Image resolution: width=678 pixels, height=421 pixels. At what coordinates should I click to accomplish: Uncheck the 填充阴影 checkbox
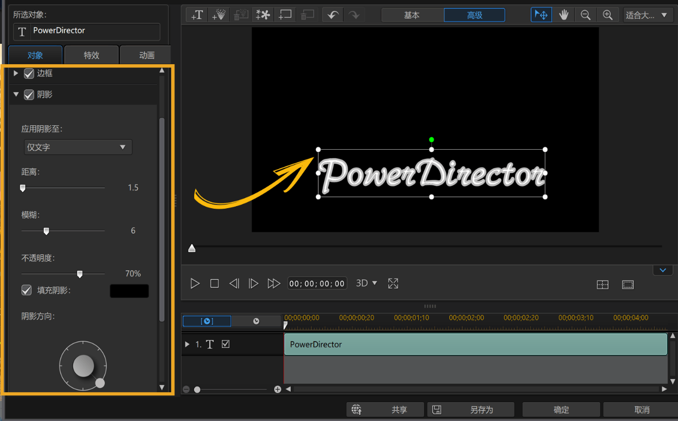click(27, 290)
